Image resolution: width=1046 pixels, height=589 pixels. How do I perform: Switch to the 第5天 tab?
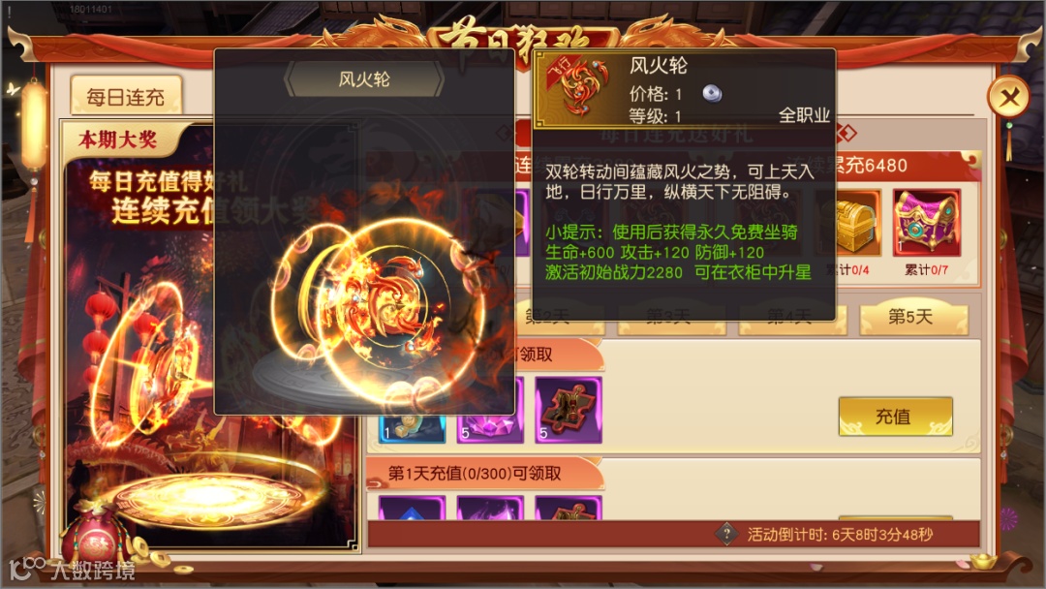[x=913, y=318]
